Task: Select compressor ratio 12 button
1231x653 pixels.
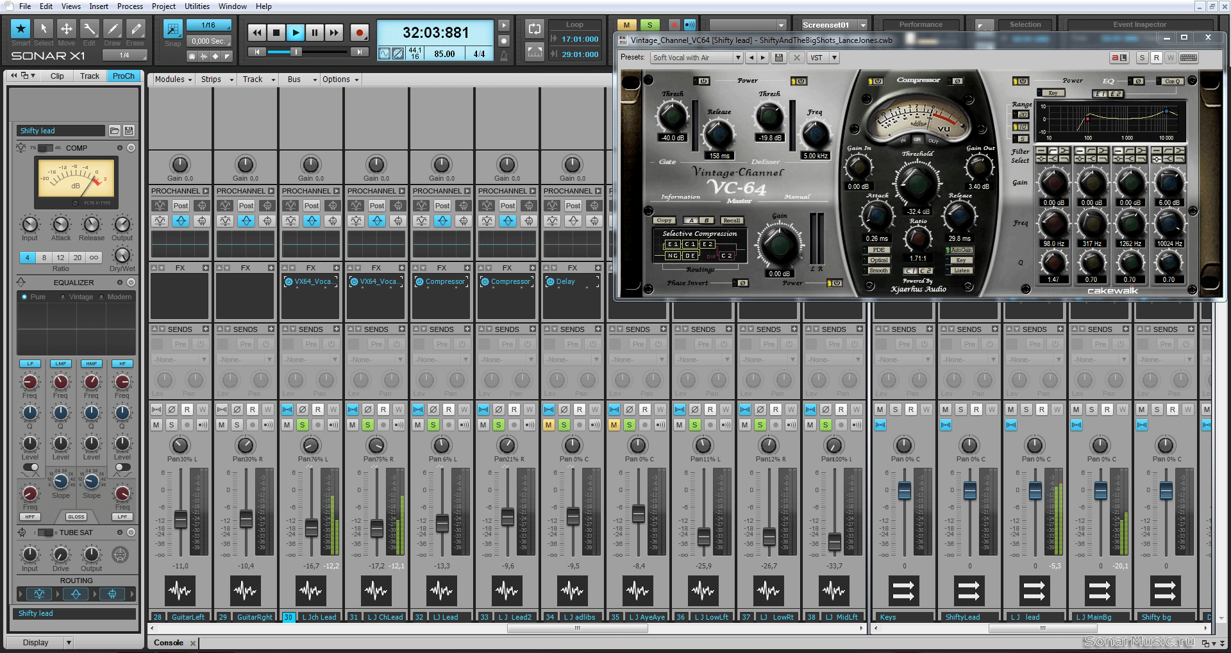Action: coord(60,258)
